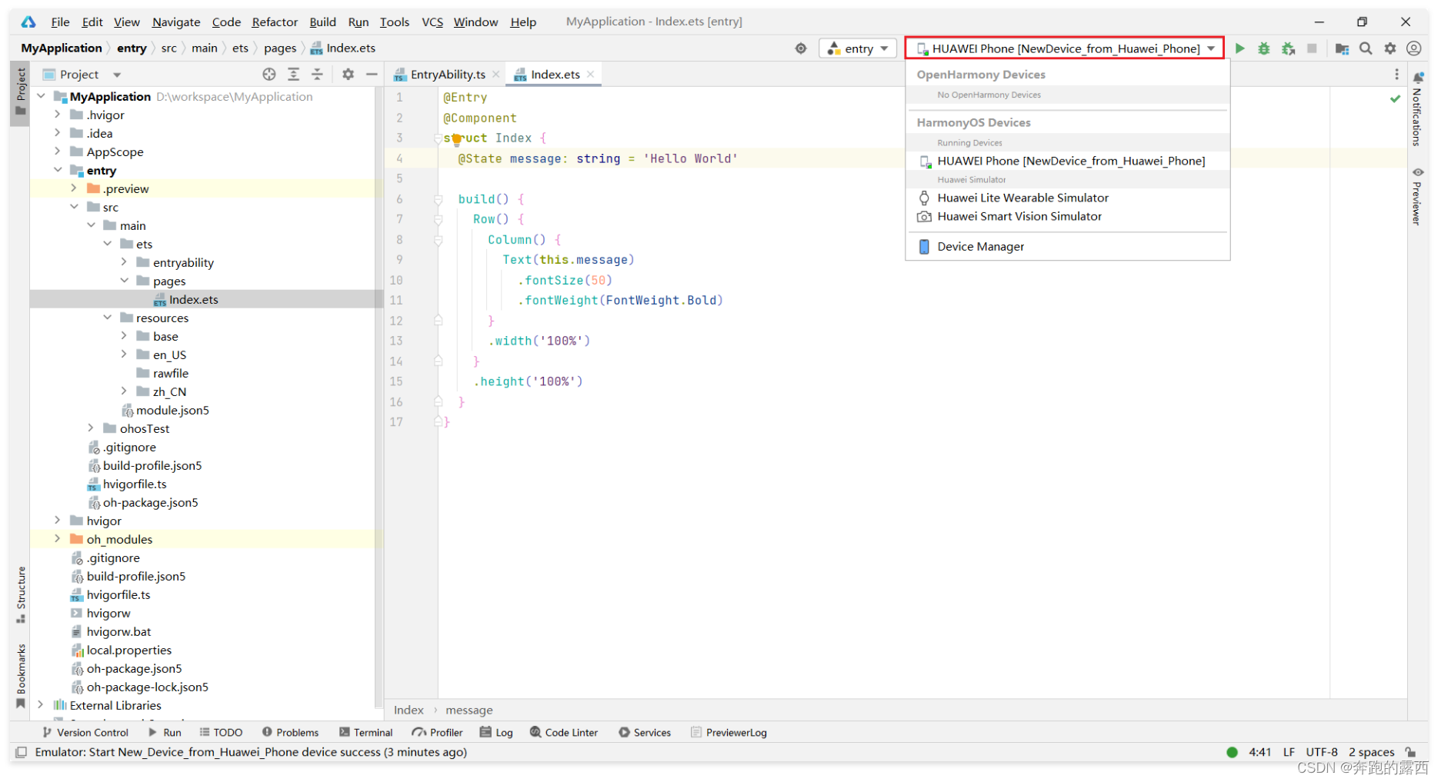Click the Stop square icon in toolbar
The width and height of the screenshot is (1441, 782).
point(1312,48)
